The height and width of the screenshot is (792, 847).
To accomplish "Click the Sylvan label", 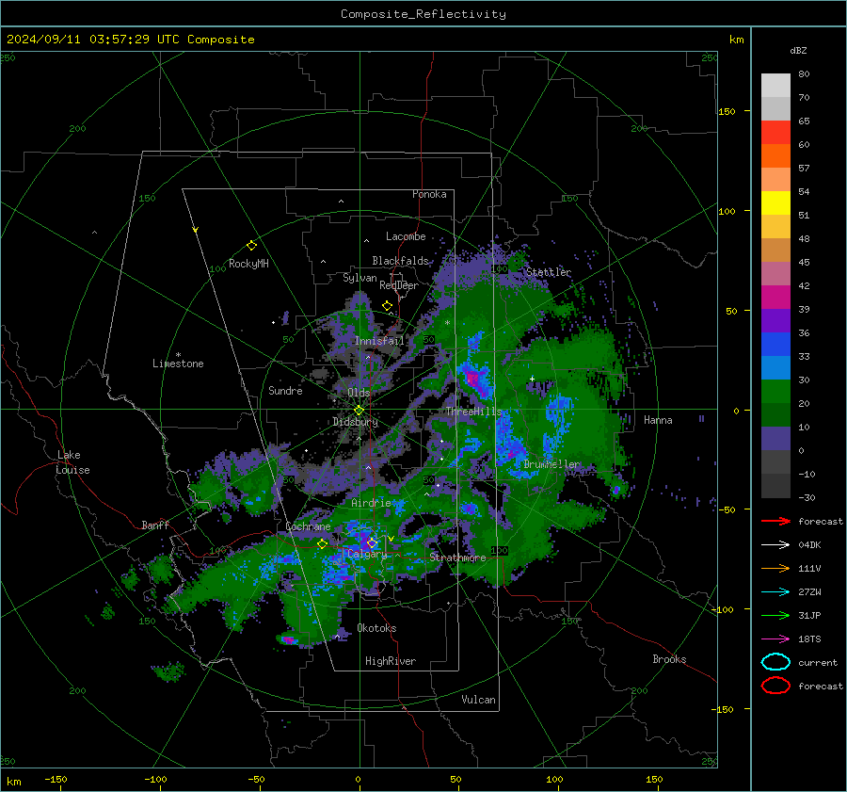I will (360, 278).
